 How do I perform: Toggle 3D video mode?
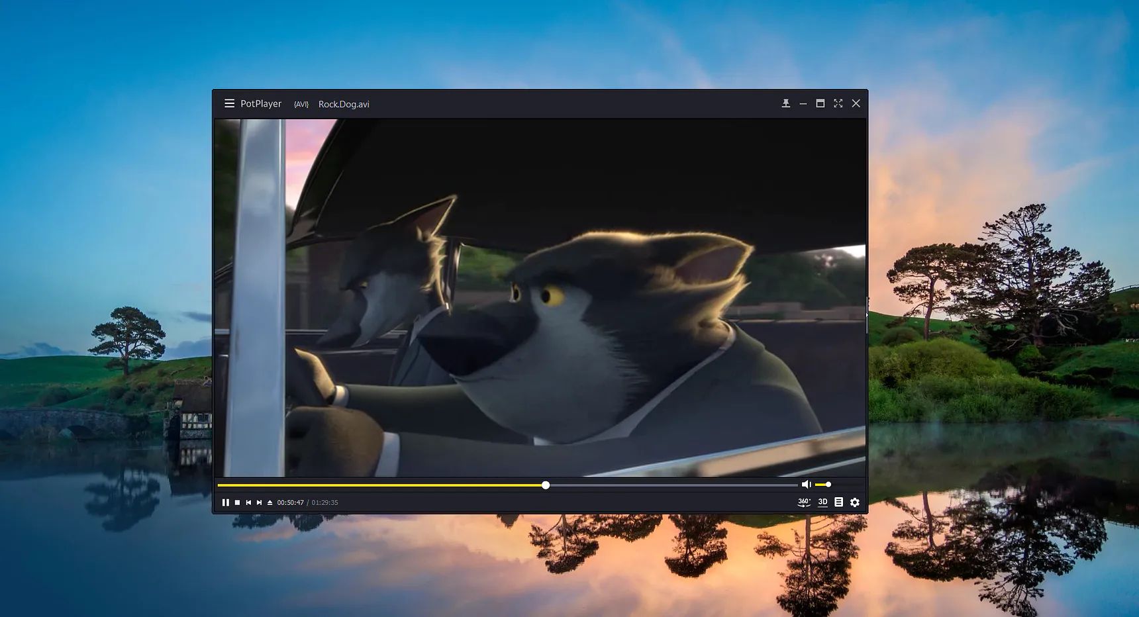[x=822, y=502]
